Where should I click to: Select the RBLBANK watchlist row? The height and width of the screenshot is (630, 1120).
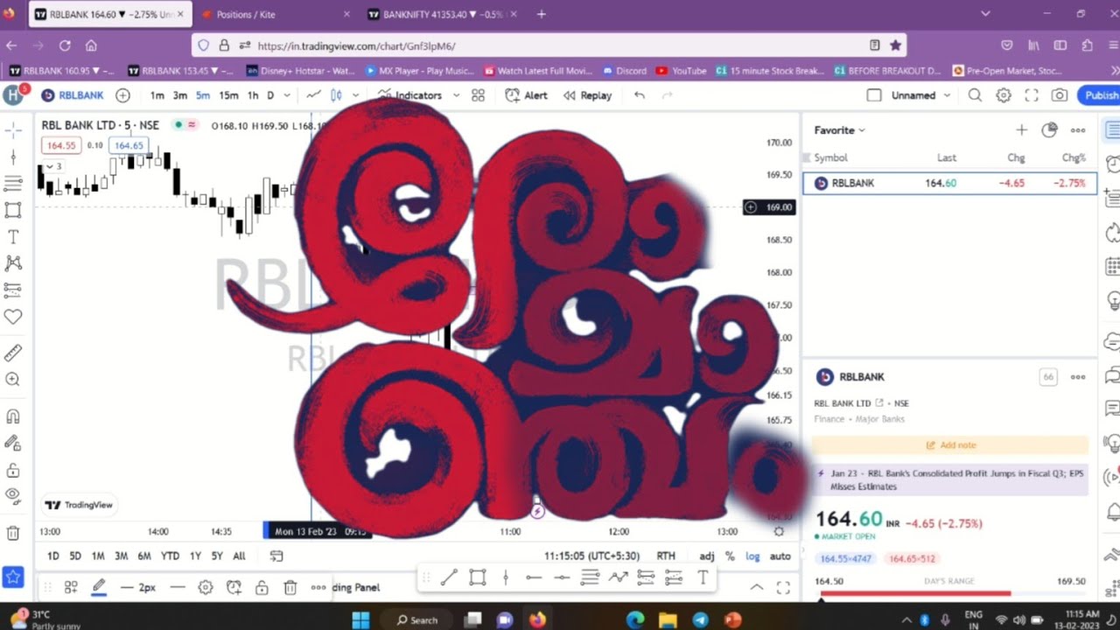coord(949,183)
